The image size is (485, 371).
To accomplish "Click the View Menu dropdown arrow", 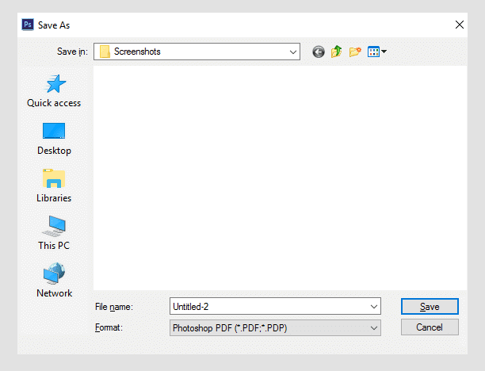I will (x=384, y=52).
